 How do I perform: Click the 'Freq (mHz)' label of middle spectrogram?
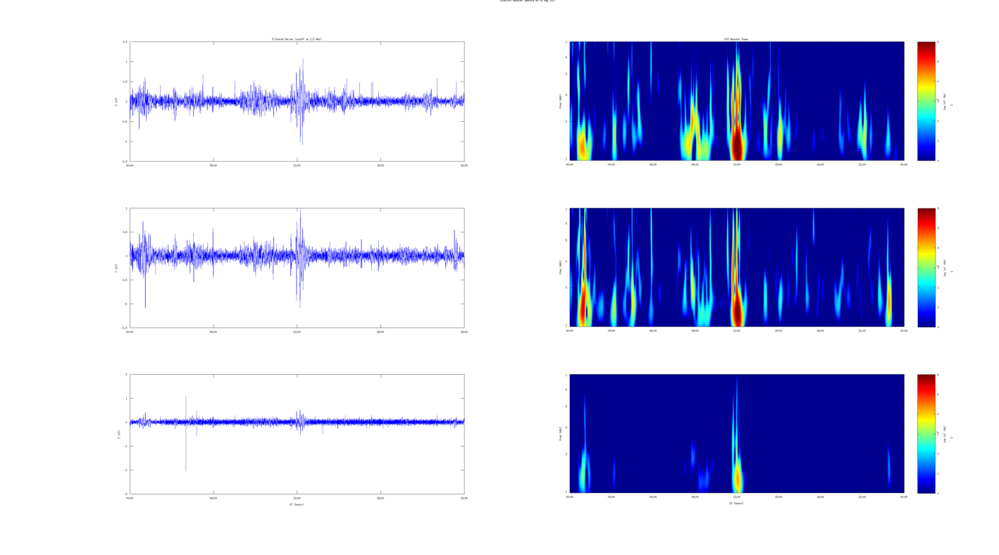tap(560, 267)
